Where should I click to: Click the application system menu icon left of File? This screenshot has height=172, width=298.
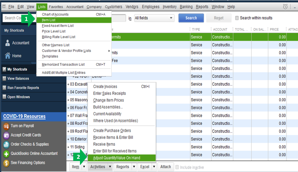pyautogui.click(x=4, y=6)
